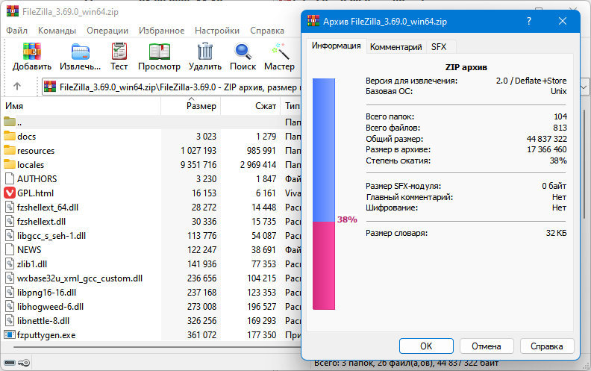
Task: Select the wxbase32u_xml_gcc_custom.dll row
Action: pos(151,278)
